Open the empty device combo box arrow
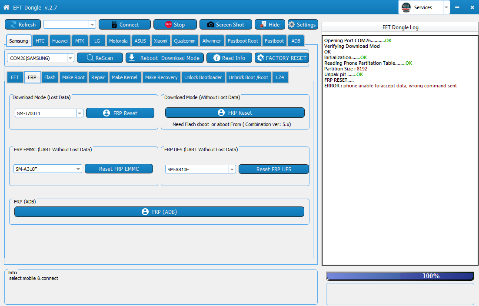This screenshot has width=479, height=306. (x=92, y=24)
